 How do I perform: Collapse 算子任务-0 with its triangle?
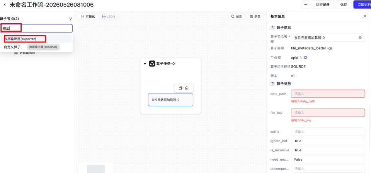(x=145, y=64)
